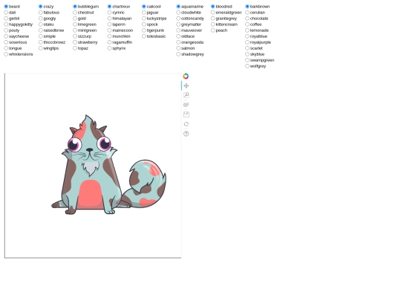401x301 pixels.
Task: Pick wingtips eye shape
Action: tap(41, 48)
